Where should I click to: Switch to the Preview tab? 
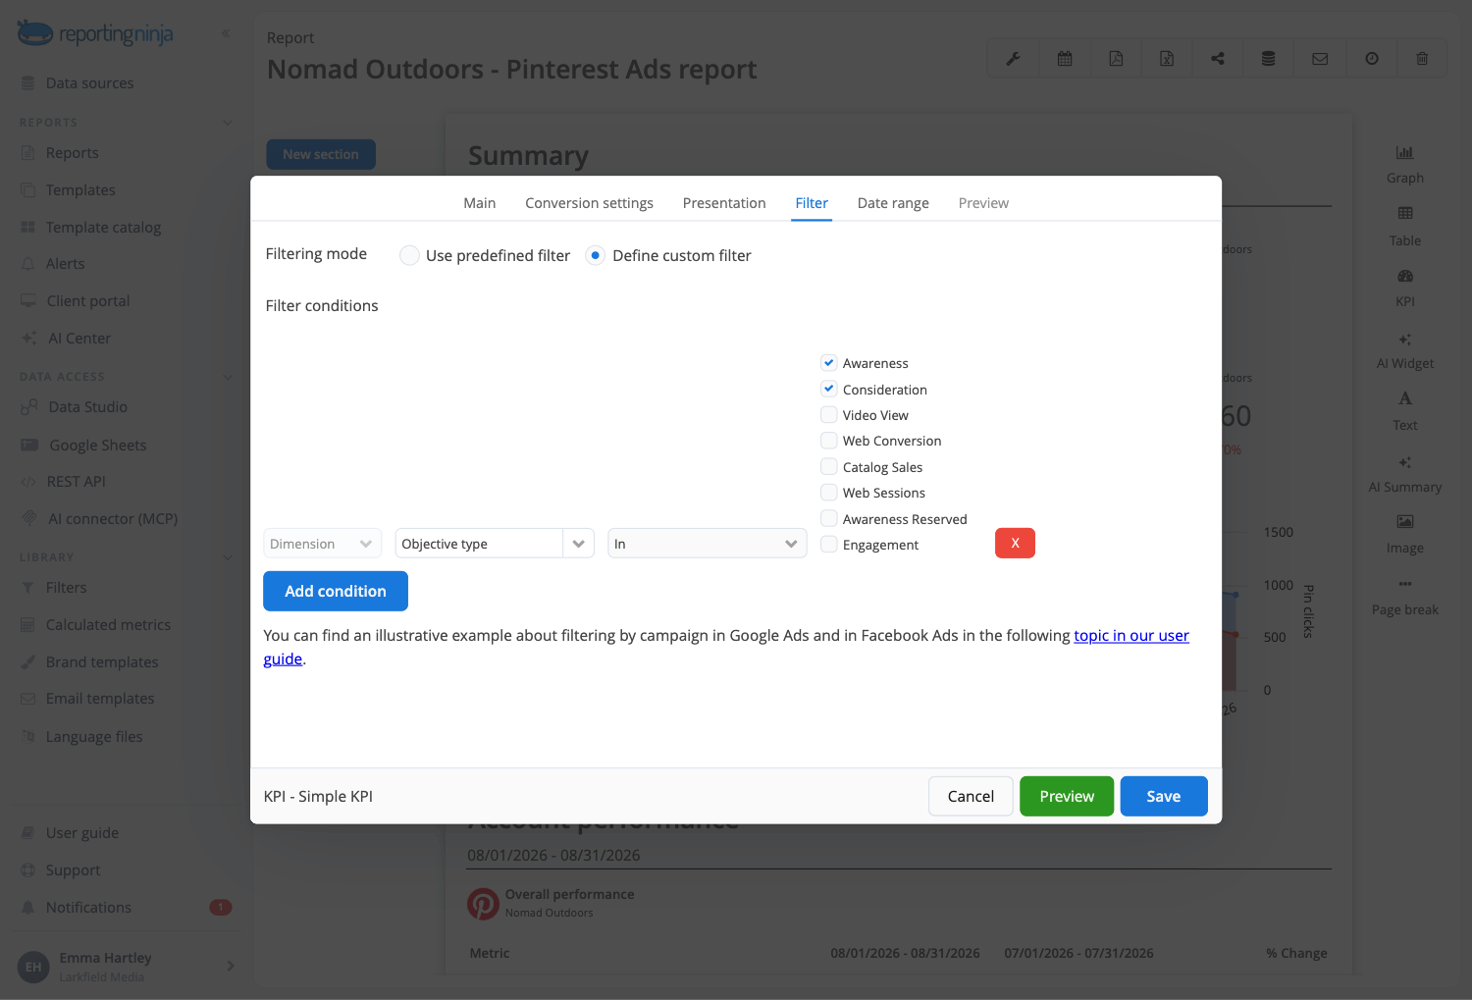983,203
